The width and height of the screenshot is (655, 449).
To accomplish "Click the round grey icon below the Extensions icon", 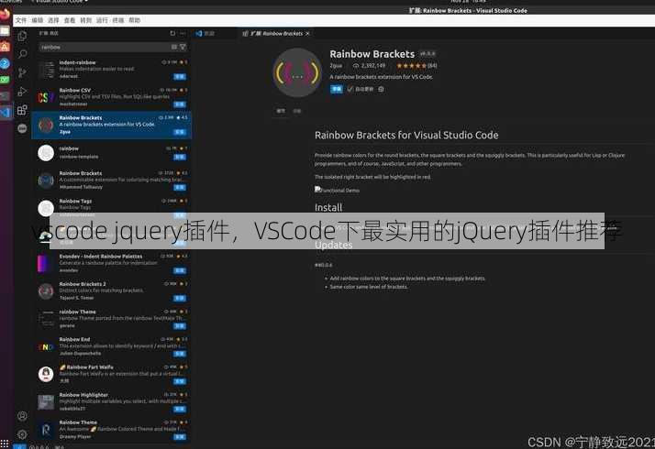I will 22,128.
